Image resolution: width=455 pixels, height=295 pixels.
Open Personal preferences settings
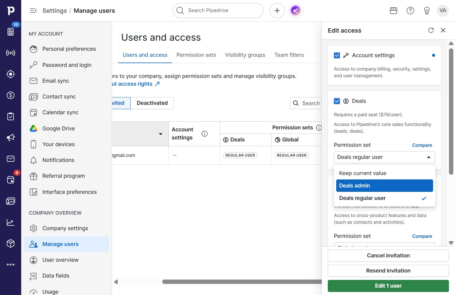pyautogui.click(x=67, y=49)
